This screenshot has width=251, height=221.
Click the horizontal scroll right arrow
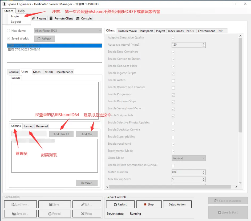[x=236, y=187]
